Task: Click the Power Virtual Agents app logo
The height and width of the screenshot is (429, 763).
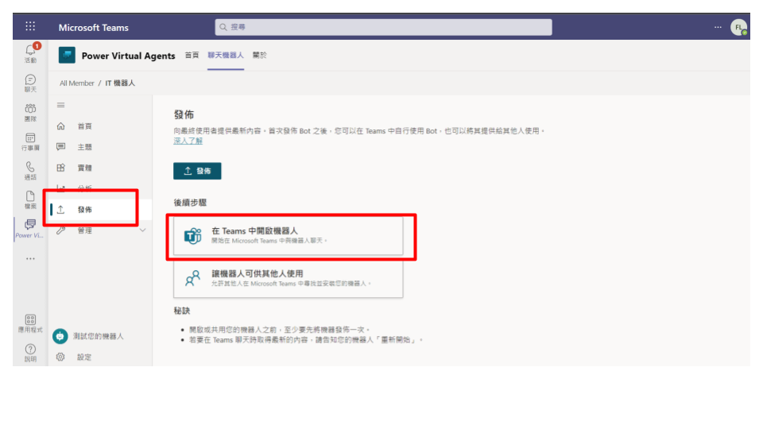Action: coord(67,55)
